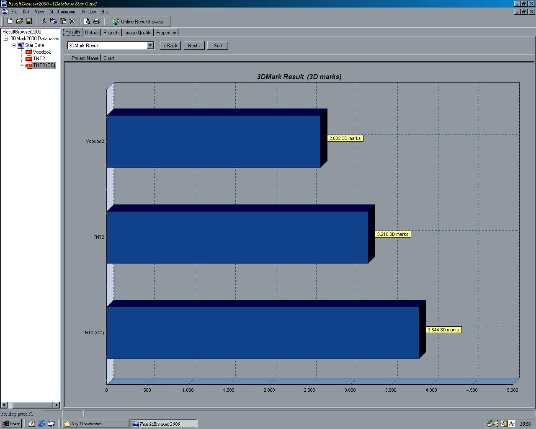This screenshot has width=536, height=429.
Task: Switch to the Projects tab
Action: 111,32
